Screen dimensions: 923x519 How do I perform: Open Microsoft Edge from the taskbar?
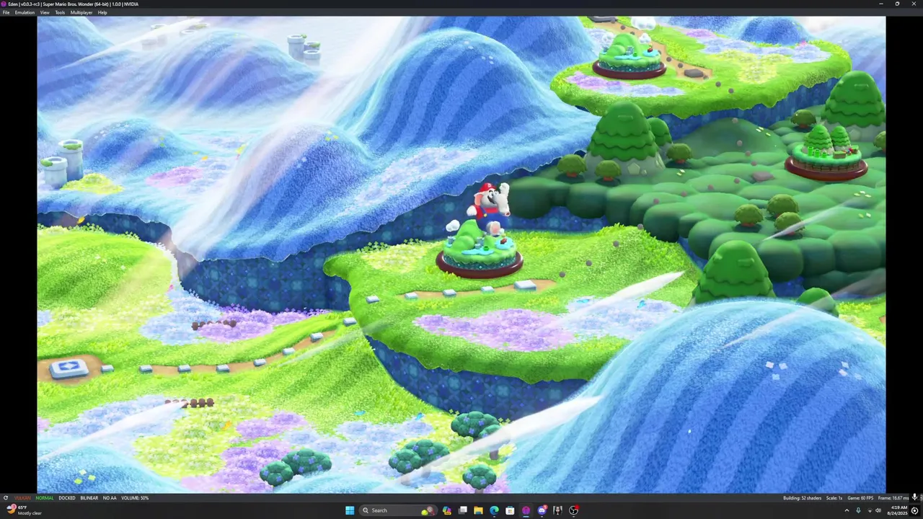[494, 510]
